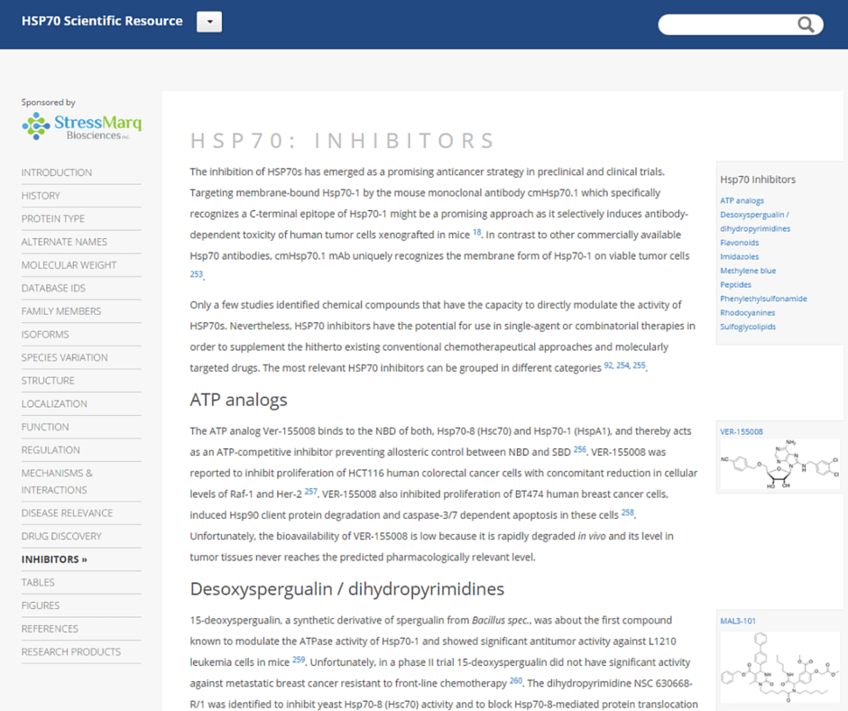Click the 'Desoxyspergualin / dihydropyrimidines' section heading
This screenshot has width=848, height=711.
pyautogui.click(x=346, y=588)
